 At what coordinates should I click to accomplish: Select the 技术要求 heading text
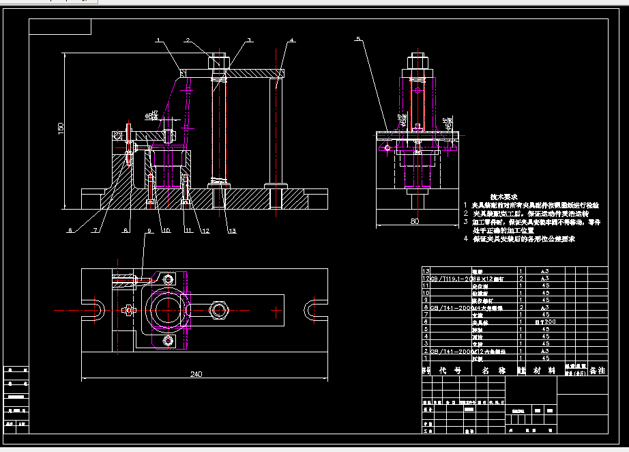coord(504,197)
